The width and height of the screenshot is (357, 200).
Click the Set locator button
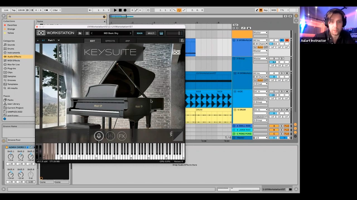(x=236, y=25)
